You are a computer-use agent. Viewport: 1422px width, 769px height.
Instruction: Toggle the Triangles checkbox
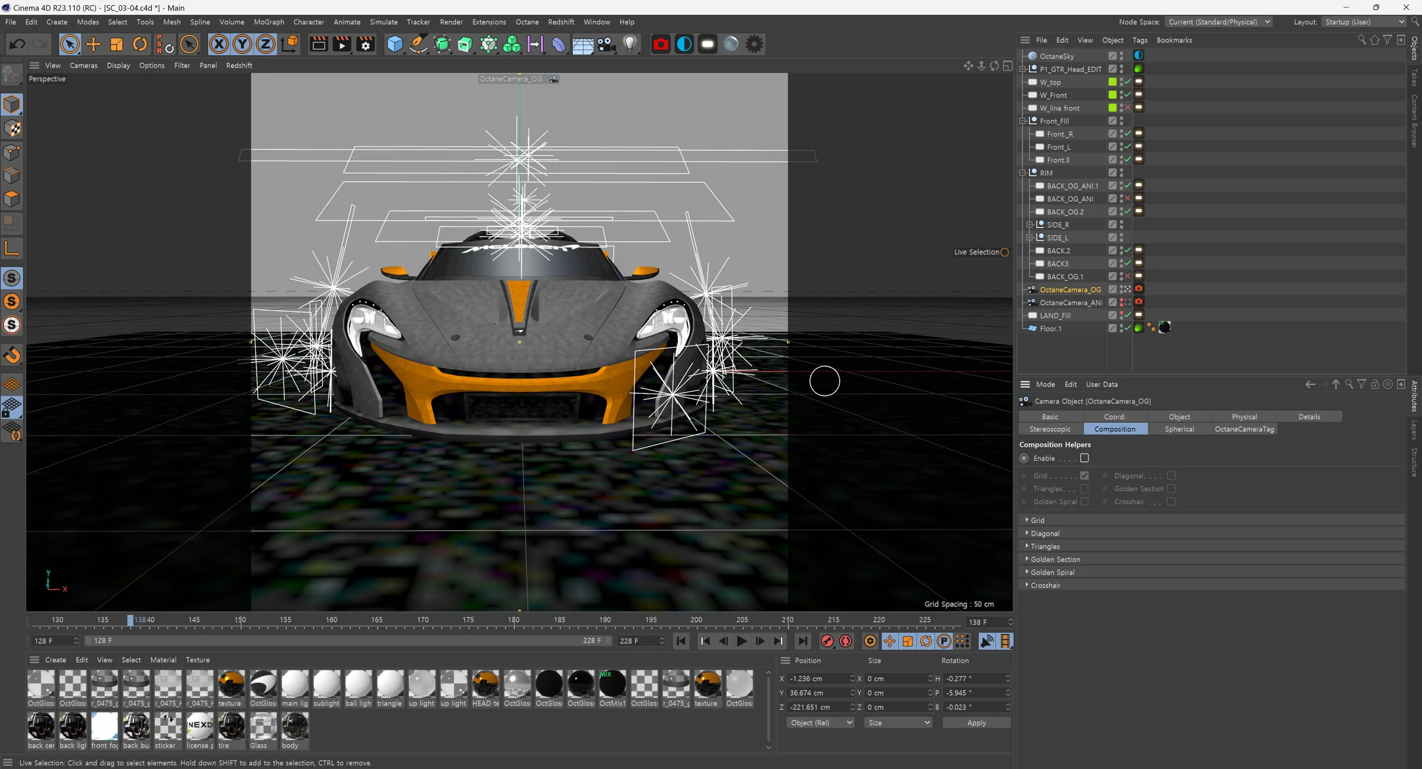point(1084,489)
